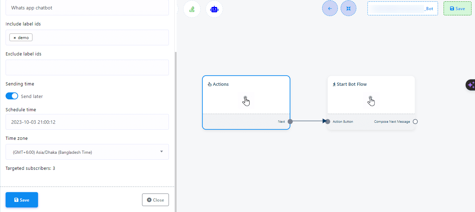Click the blue Save button in the panel
The height and width of the screenshot is (212, 475).
22,200
